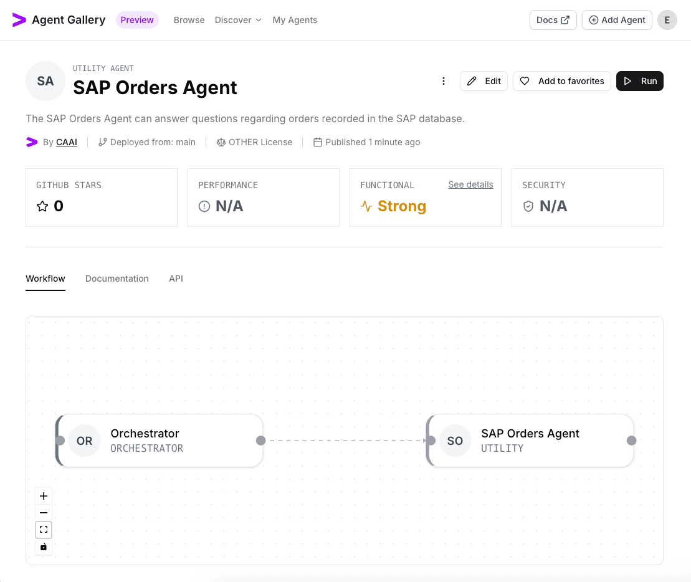691x582 pixels.
Task: Click the shield icon in the Security card
Action: (x=528, y=206)
